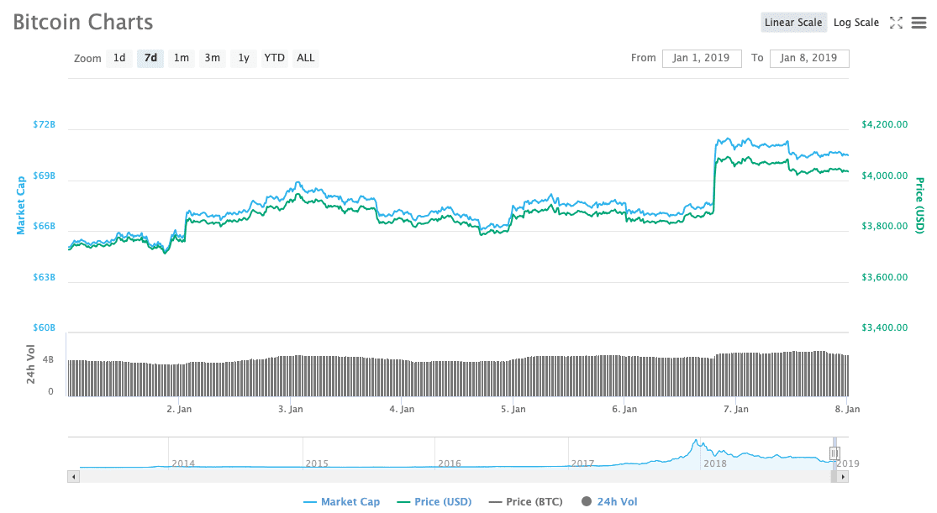Click the To date field Jan 8, 2019
The image size is (937, 513).
pyautogui.click(x=809, y=58)
